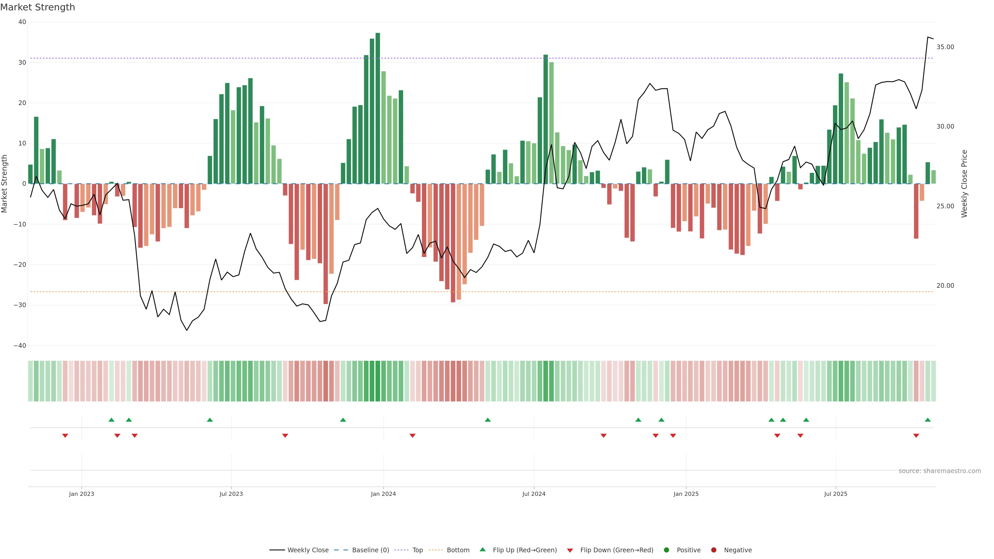Click the Market Strength chart title
994x559 pixels.
coord(38,7)
